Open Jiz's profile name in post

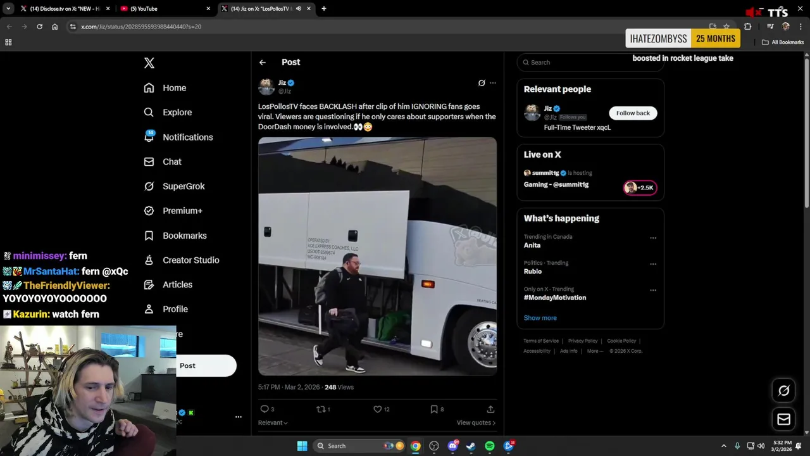282,83
